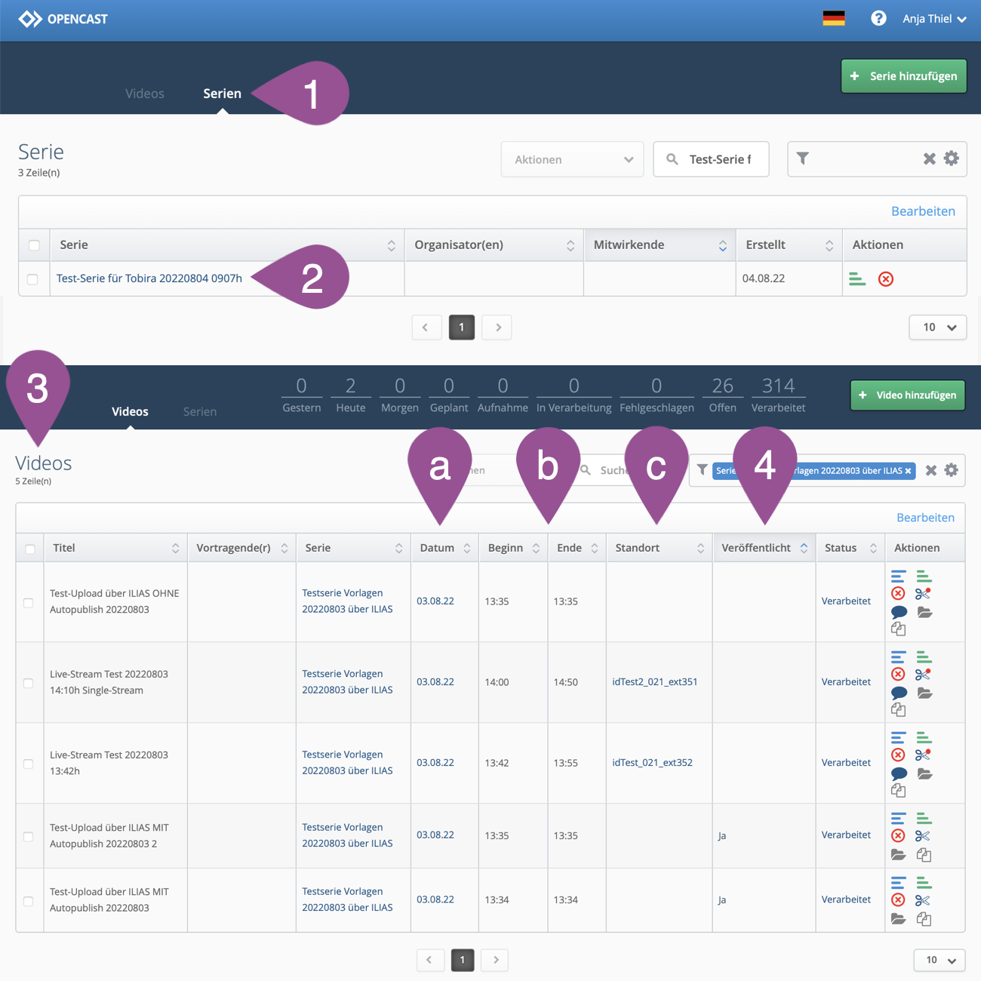Click the Test-Serie search input field
981x981 pixels.
720,159
